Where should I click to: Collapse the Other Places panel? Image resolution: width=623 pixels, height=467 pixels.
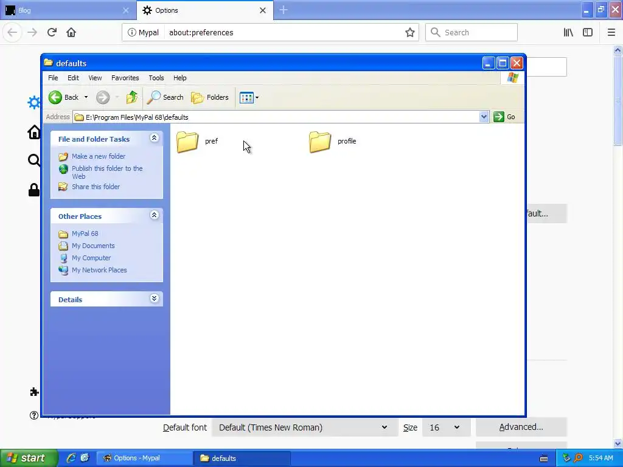pos(154,215)
